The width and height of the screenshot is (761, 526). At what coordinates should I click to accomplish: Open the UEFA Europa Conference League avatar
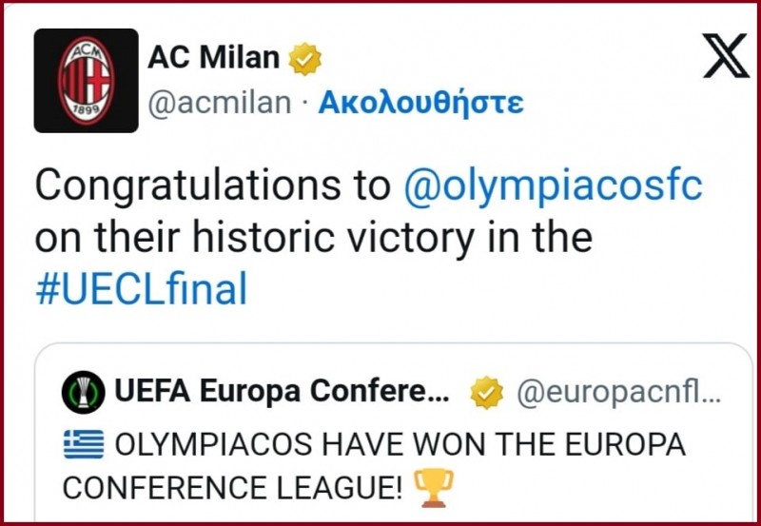(84, 392)
